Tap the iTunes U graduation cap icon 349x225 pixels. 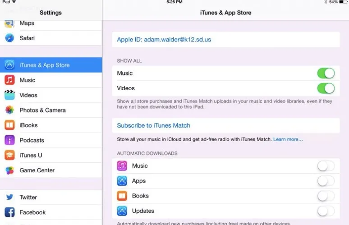pyautogui.click(x=9, y=155)
